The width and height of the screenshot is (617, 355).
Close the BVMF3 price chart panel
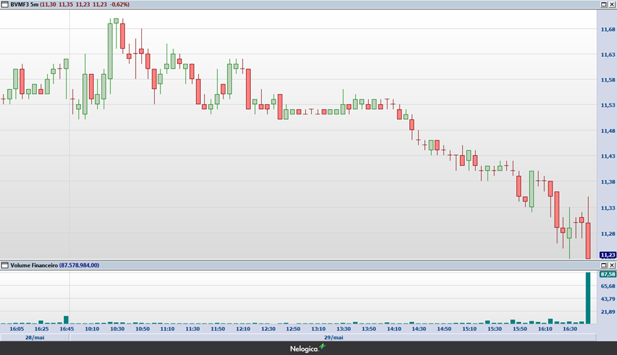click(x=612, y=4)
